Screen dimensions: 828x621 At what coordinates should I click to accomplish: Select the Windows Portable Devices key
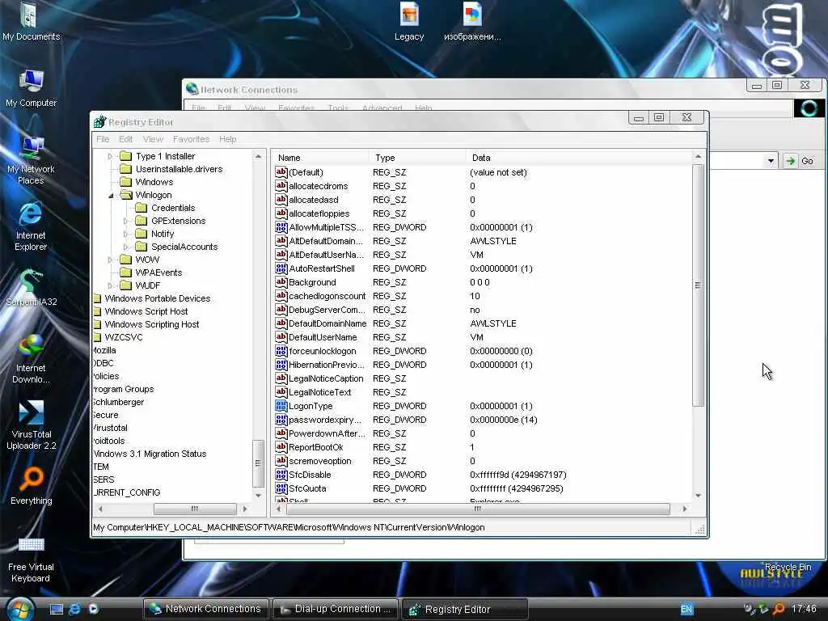(x=157, y=298)
